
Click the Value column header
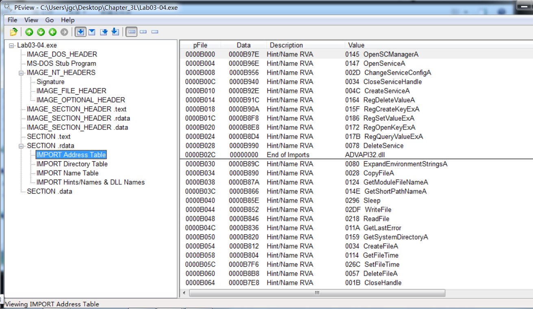click(x=438, y=45)
